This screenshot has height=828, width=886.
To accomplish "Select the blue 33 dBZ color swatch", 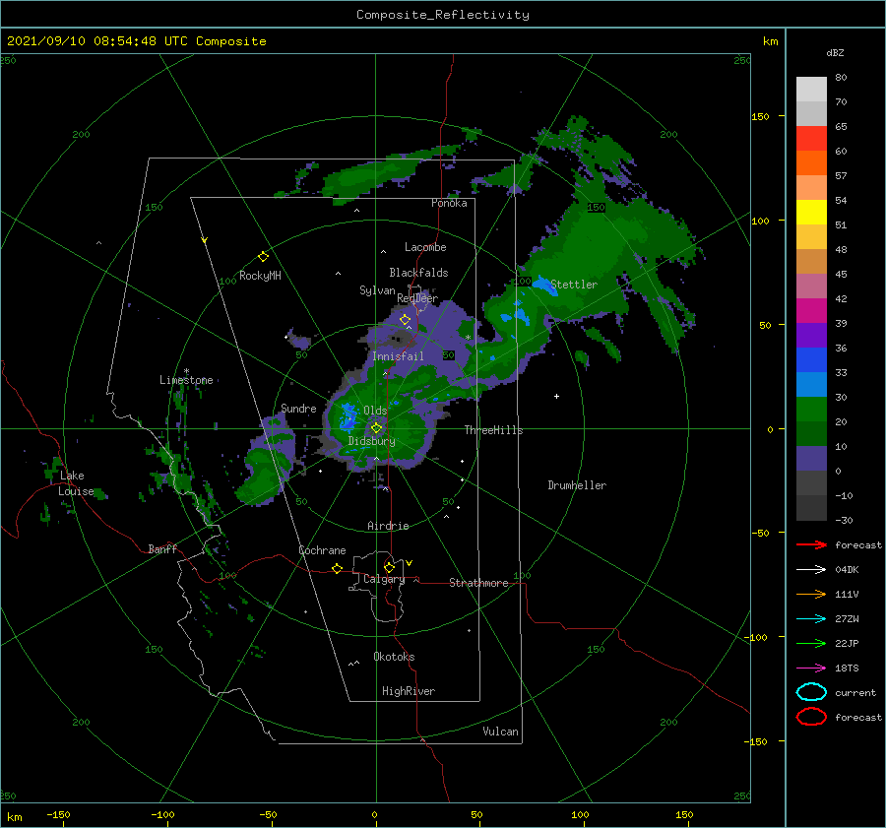I will (x=811, y=360).
